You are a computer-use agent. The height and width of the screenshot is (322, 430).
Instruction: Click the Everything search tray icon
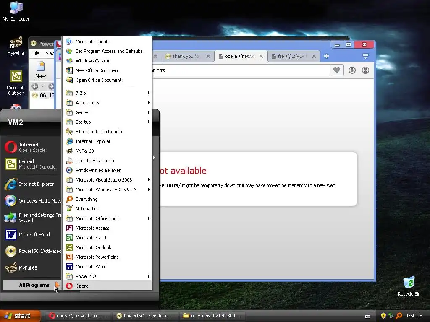pos(399,316)
